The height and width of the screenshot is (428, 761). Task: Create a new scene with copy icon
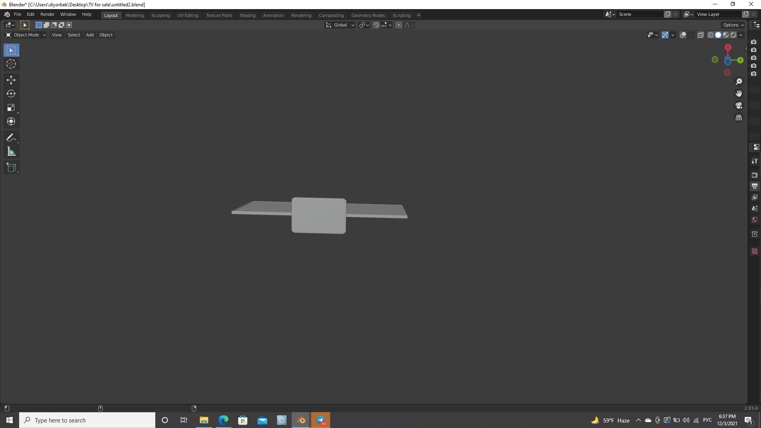[x=667, y=14]
